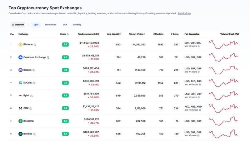This screenshot has width=250, height=142.
Task: Open the OKX name link
Action: click(26, 108)
